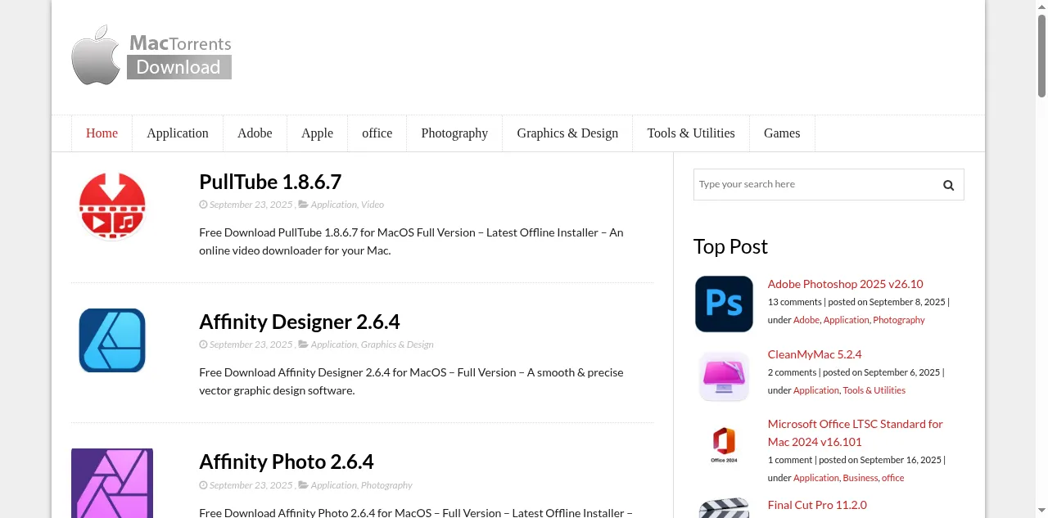Viewport: 1048px width, 518px height.
Task: Click the 2 comments text under CleanMyMac
Action: (792, 372)
